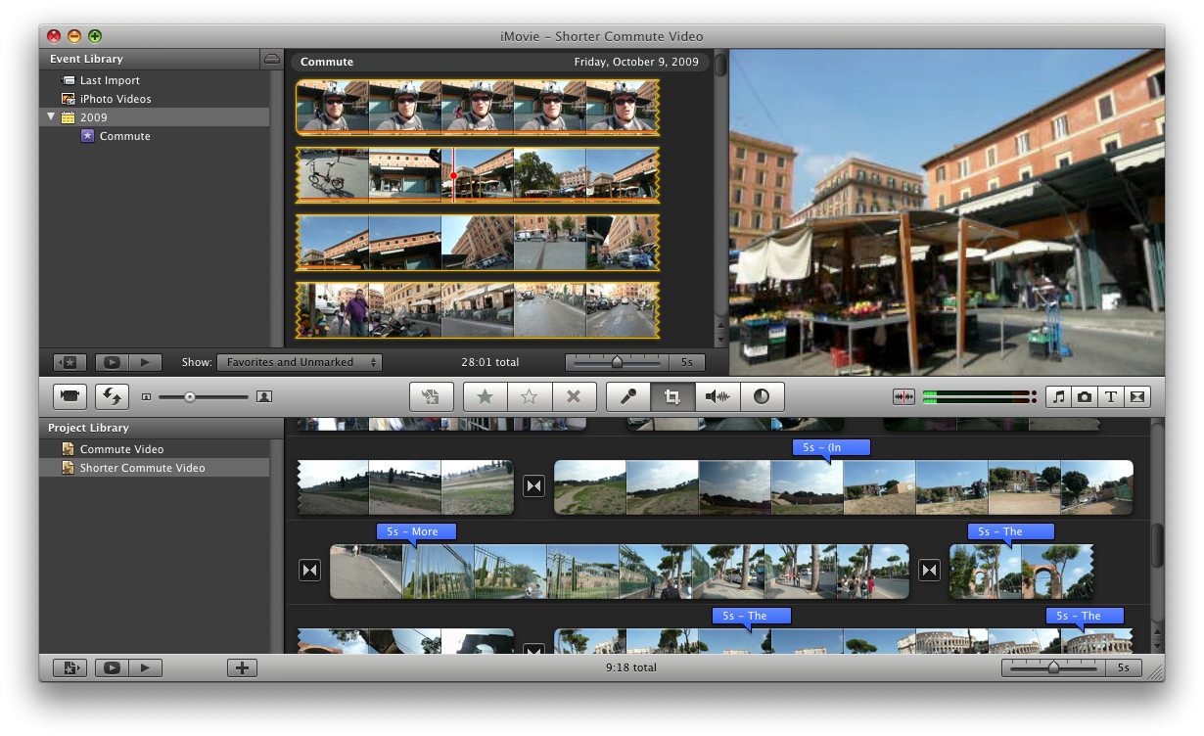The width and height of the screenshot is (1204, 736).
Task: Select iPhoto Videos in Event Library
Action: (116, 99)
